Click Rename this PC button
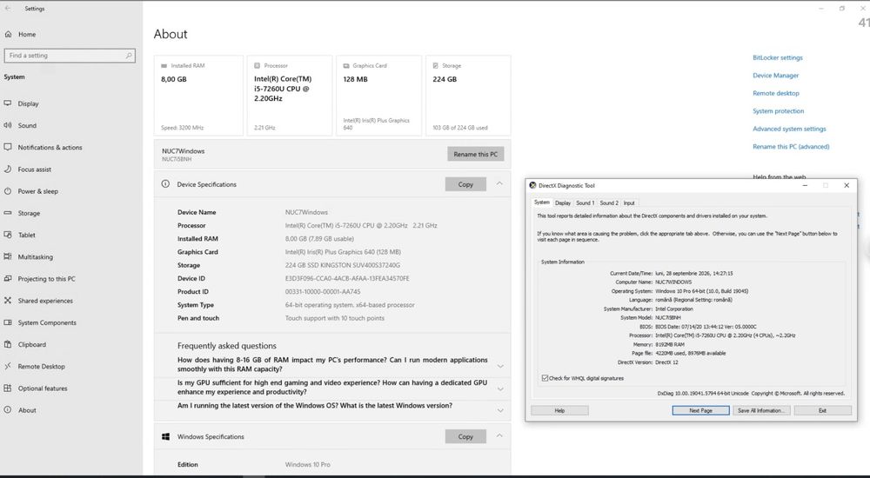 [x=476, y=154]
